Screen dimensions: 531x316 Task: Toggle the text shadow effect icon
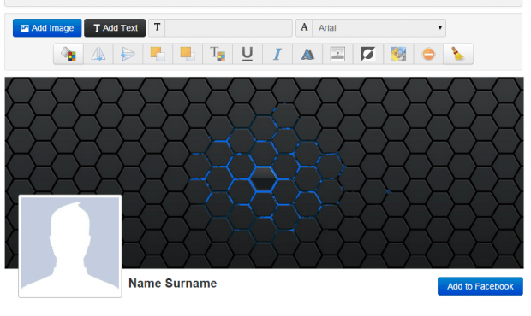pos(307,54)
